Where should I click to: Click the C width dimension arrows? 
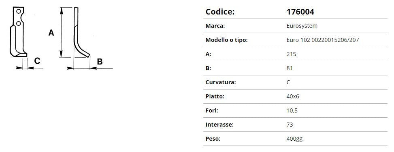[30, 68]
